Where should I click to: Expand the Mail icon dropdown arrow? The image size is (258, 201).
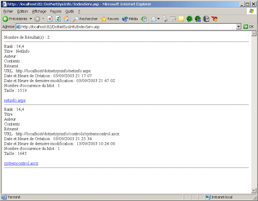click(158, 19)
